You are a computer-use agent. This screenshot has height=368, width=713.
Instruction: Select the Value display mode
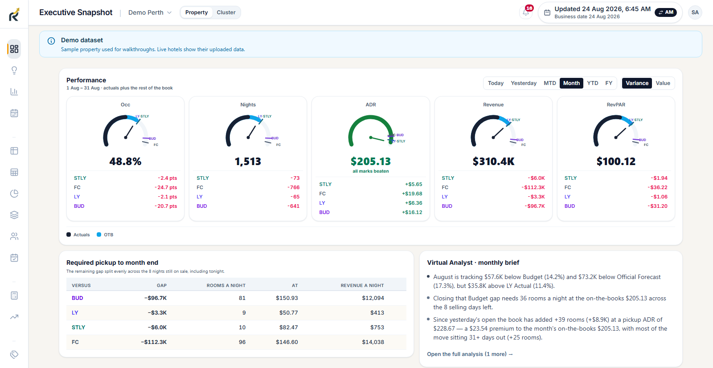(663, 83)
